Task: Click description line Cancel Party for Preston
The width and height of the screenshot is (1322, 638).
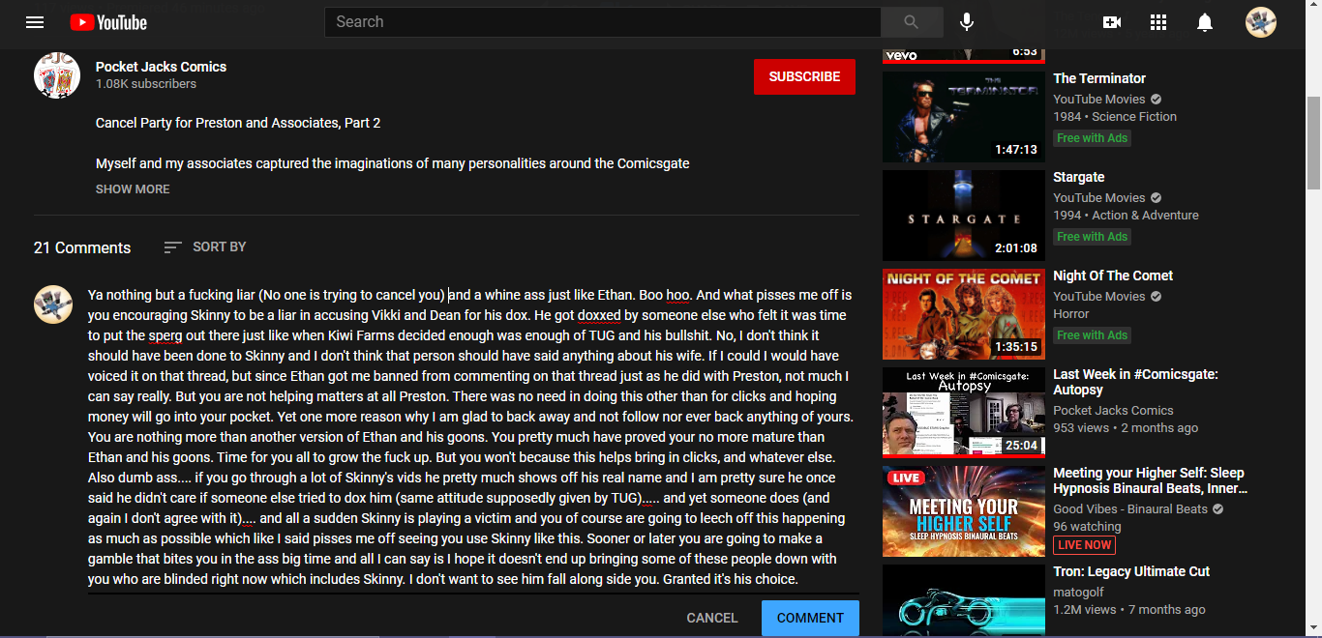Action: 238,123
